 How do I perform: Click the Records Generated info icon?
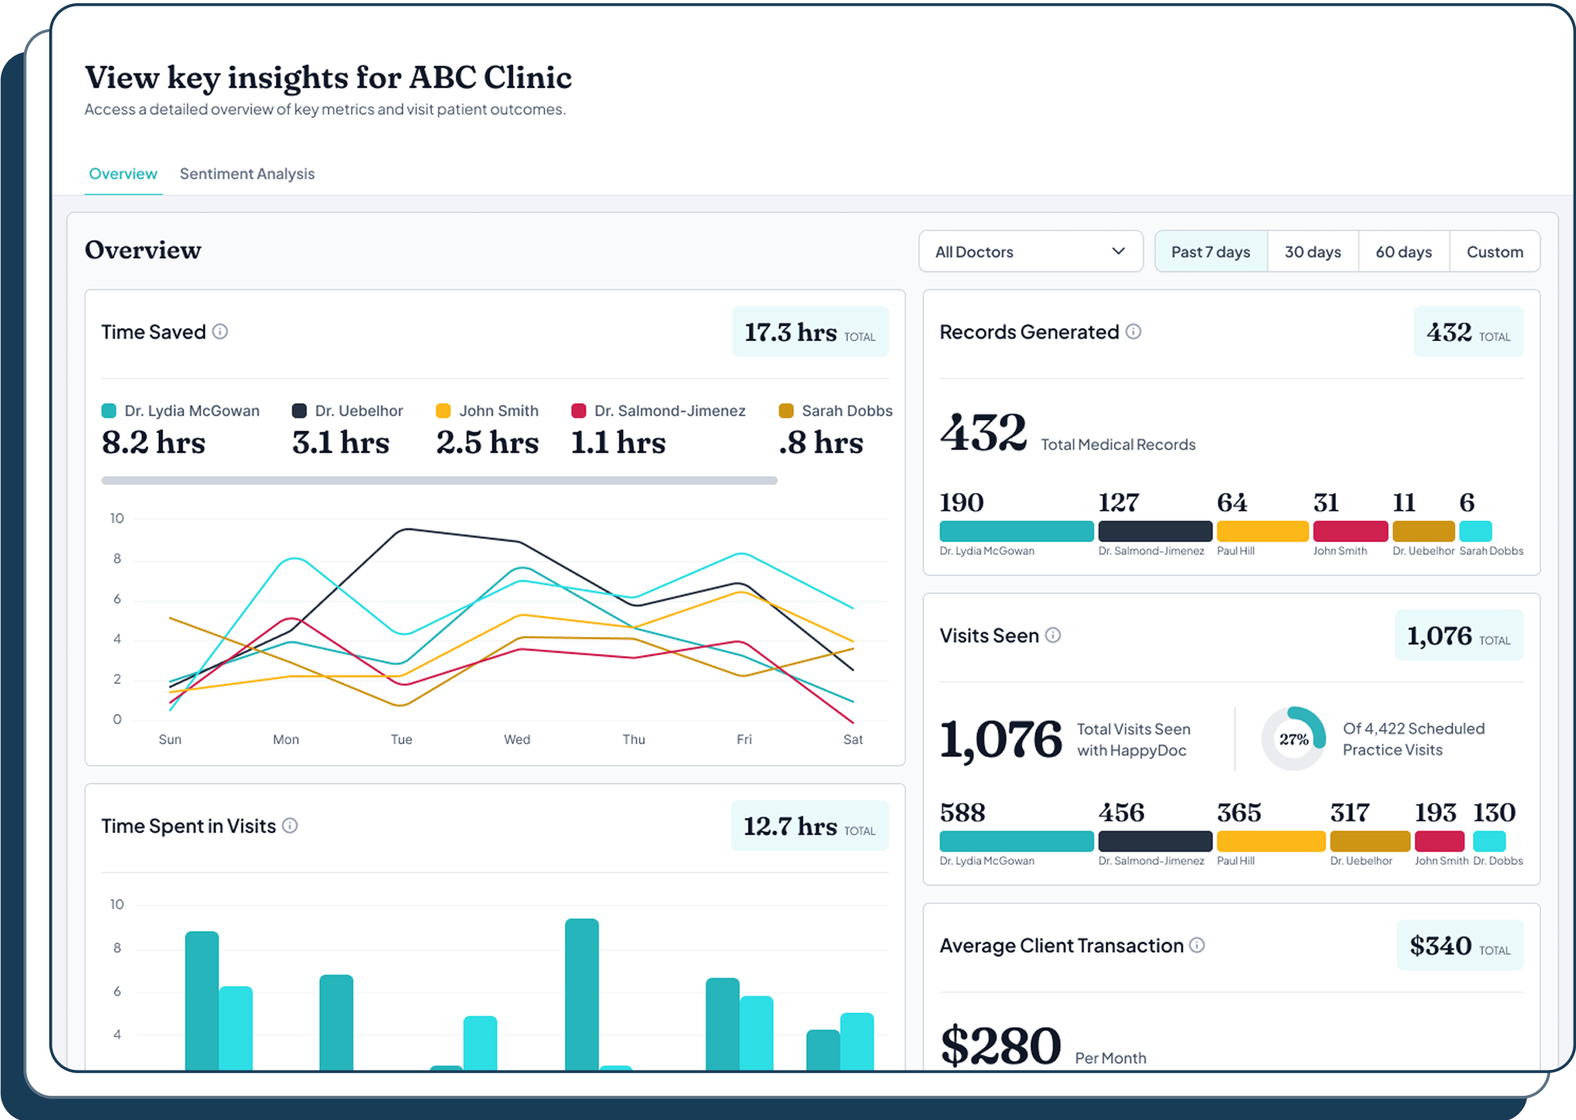point(1135,331)
